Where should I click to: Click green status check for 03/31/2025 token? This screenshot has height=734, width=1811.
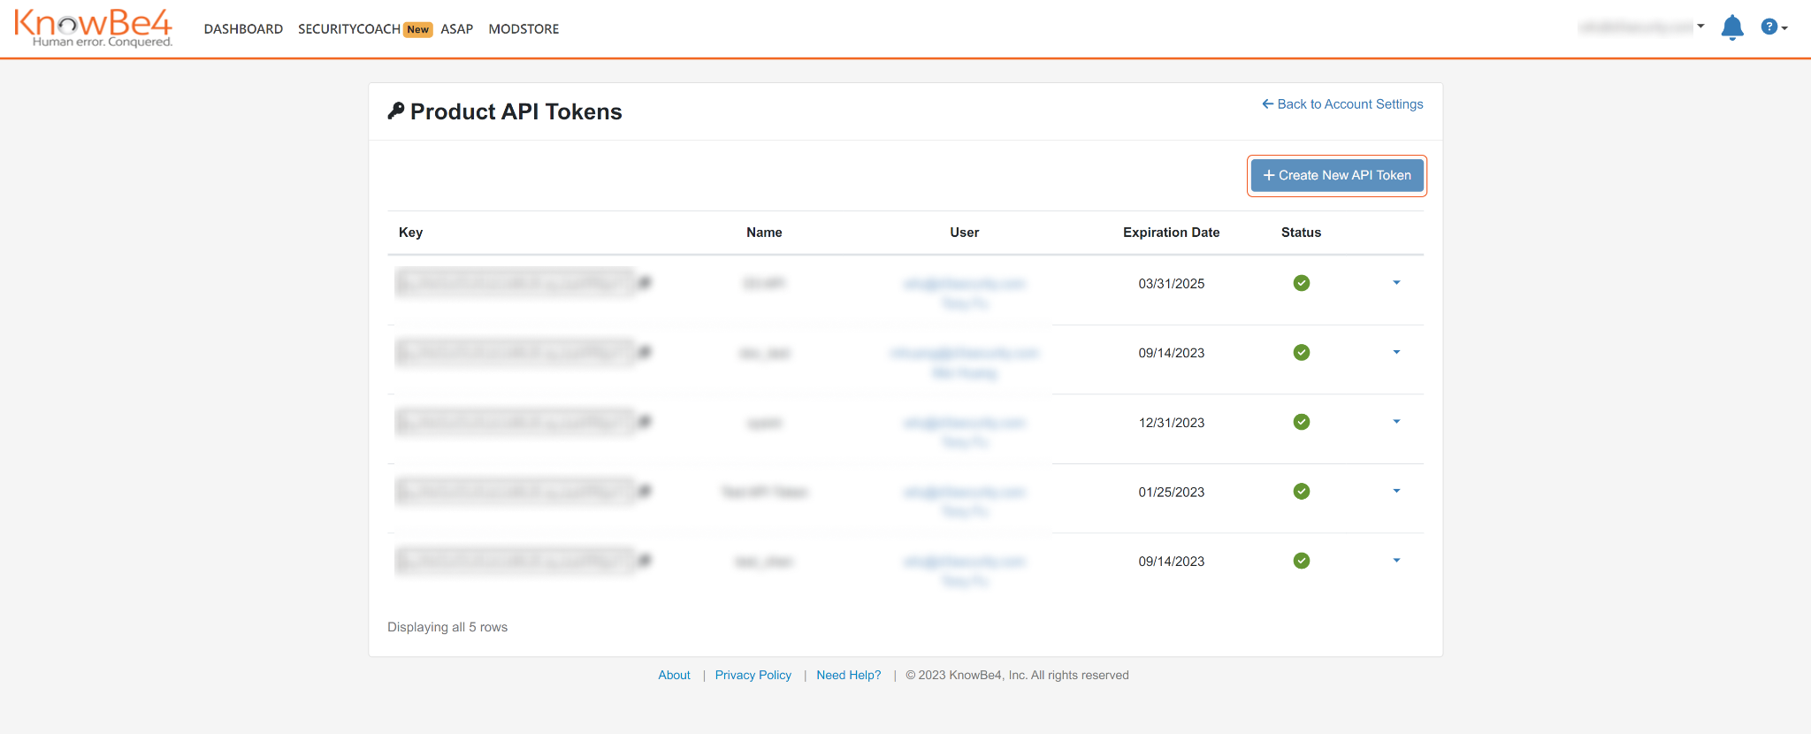[1301, 283]
